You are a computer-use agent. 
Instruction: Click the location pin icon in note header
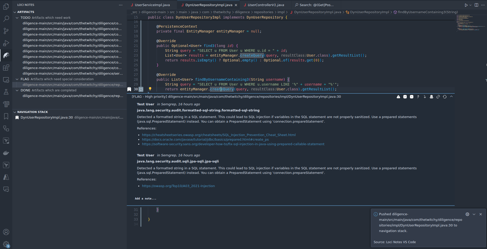click(x=432, y=97)
